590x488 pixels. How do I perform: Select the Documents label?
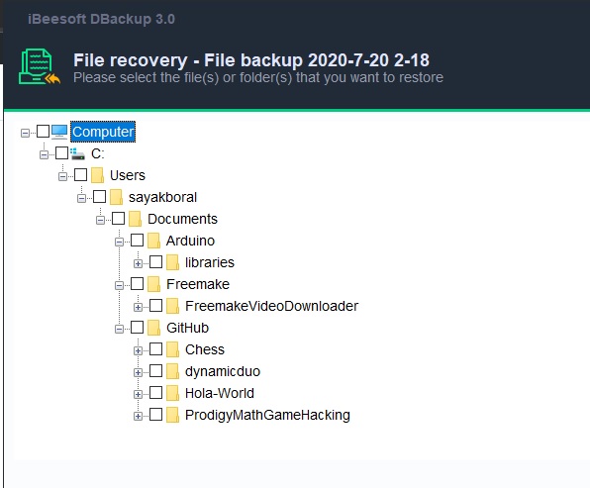click(x=182, y=219)
